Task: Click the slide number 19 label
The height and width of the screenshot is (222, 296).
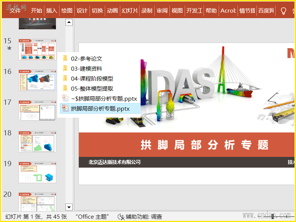Action: [x=7, y=164]
